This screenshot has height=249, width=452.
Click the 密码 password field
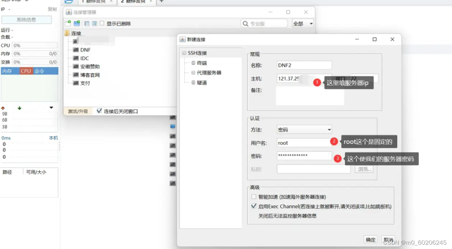pyautogui.click(x=304, y=155)
